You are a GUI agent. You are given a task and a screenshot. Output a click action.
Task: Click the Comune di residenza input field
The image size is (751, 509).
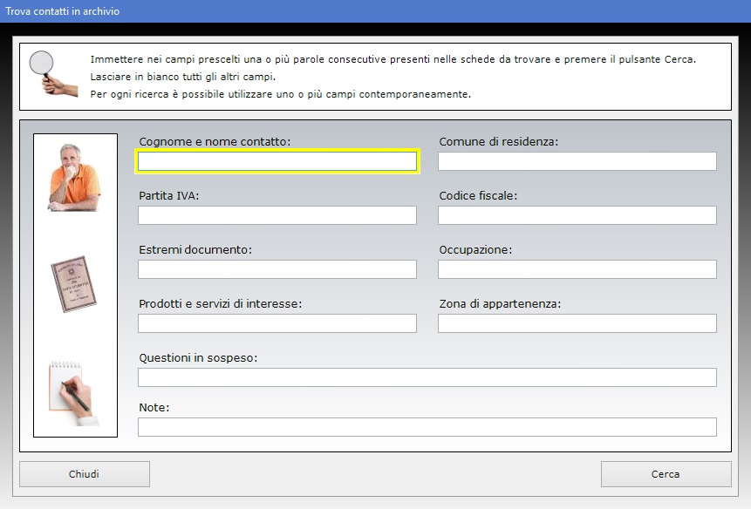pyautogui.click(x=577, y=161)
